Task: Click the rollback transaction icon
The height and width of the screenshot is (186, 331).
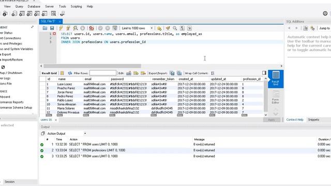Action: point(108,28)
